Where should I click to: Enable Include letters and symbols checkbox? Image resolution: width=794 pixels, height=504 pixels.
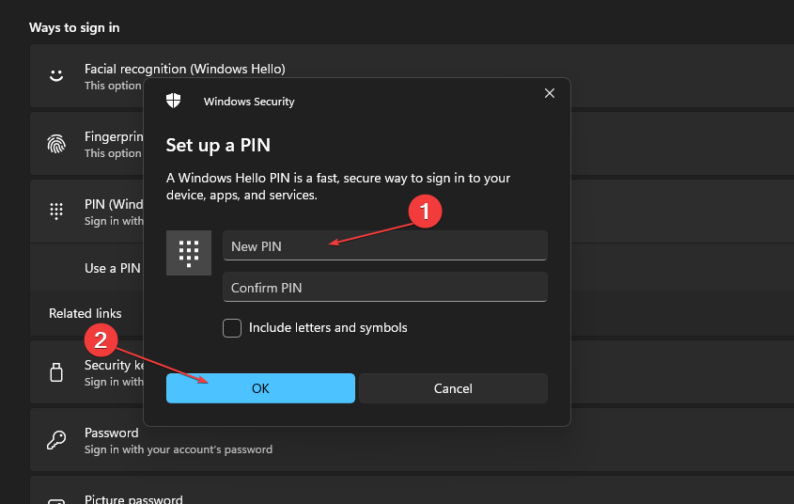(x=232, y=328)
